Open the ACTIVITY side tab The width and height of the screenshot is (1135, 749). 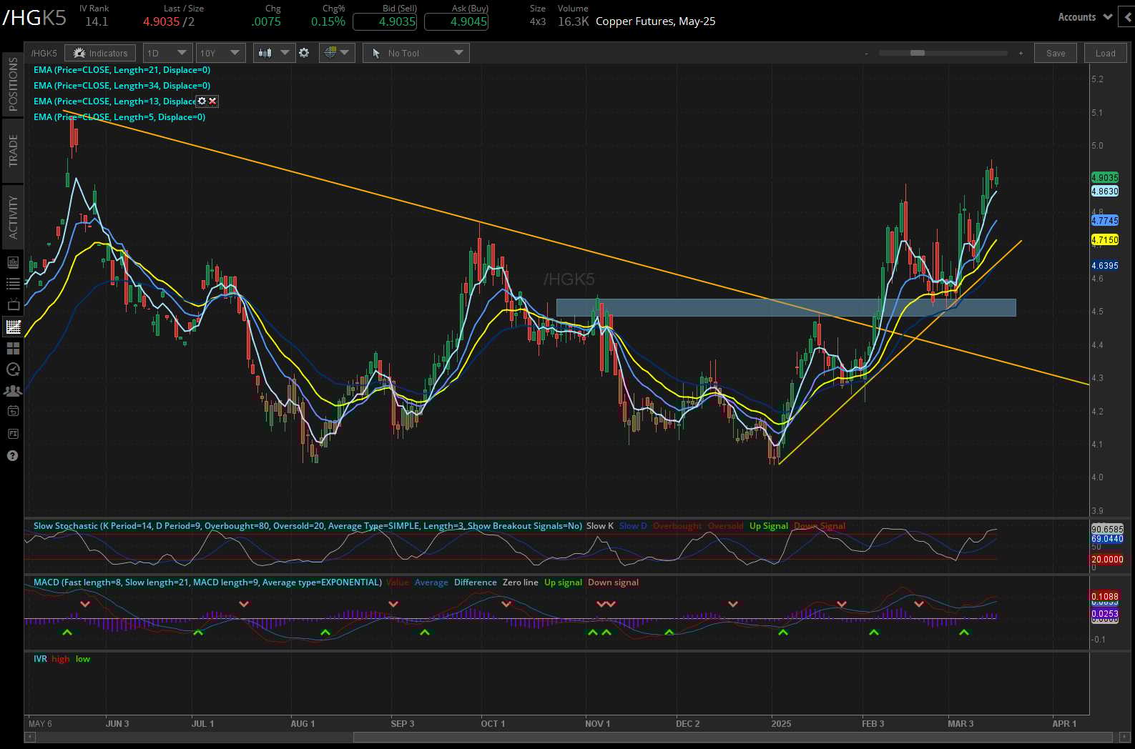[13, 217]
